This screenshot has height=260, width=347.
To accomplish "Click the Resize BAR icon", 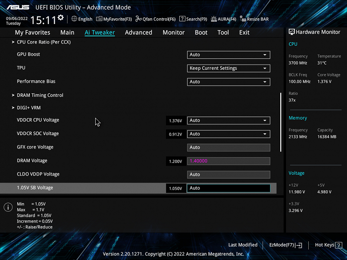I will pos(243,19).
